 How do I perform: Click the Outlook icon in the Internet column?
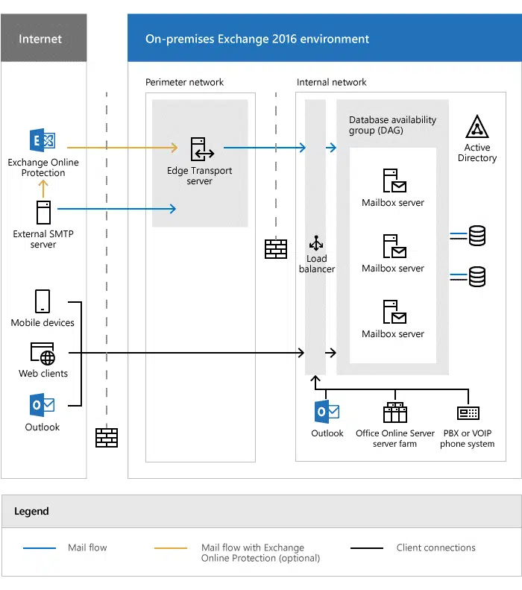tap(43, 406)
